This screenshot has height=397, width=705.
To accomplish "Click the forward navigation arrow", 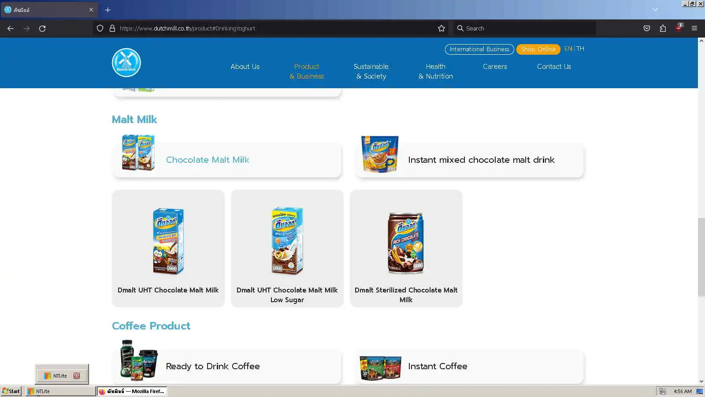I will click(26, 28).
